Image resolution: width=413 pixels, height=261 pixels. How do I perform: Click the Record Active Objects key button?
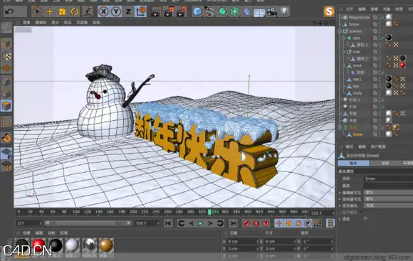246,223
